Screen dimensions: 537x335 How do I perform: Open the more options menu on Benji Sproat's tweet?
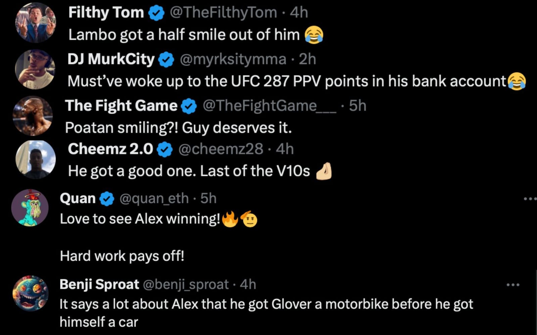pos(513,284)
